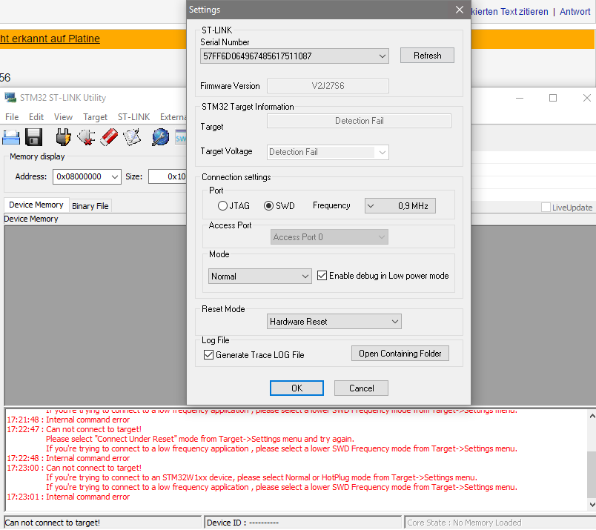Screen dimensions: 596x530
Task: Click Open Containing Folder button
Action: click(x=400, y=354)
